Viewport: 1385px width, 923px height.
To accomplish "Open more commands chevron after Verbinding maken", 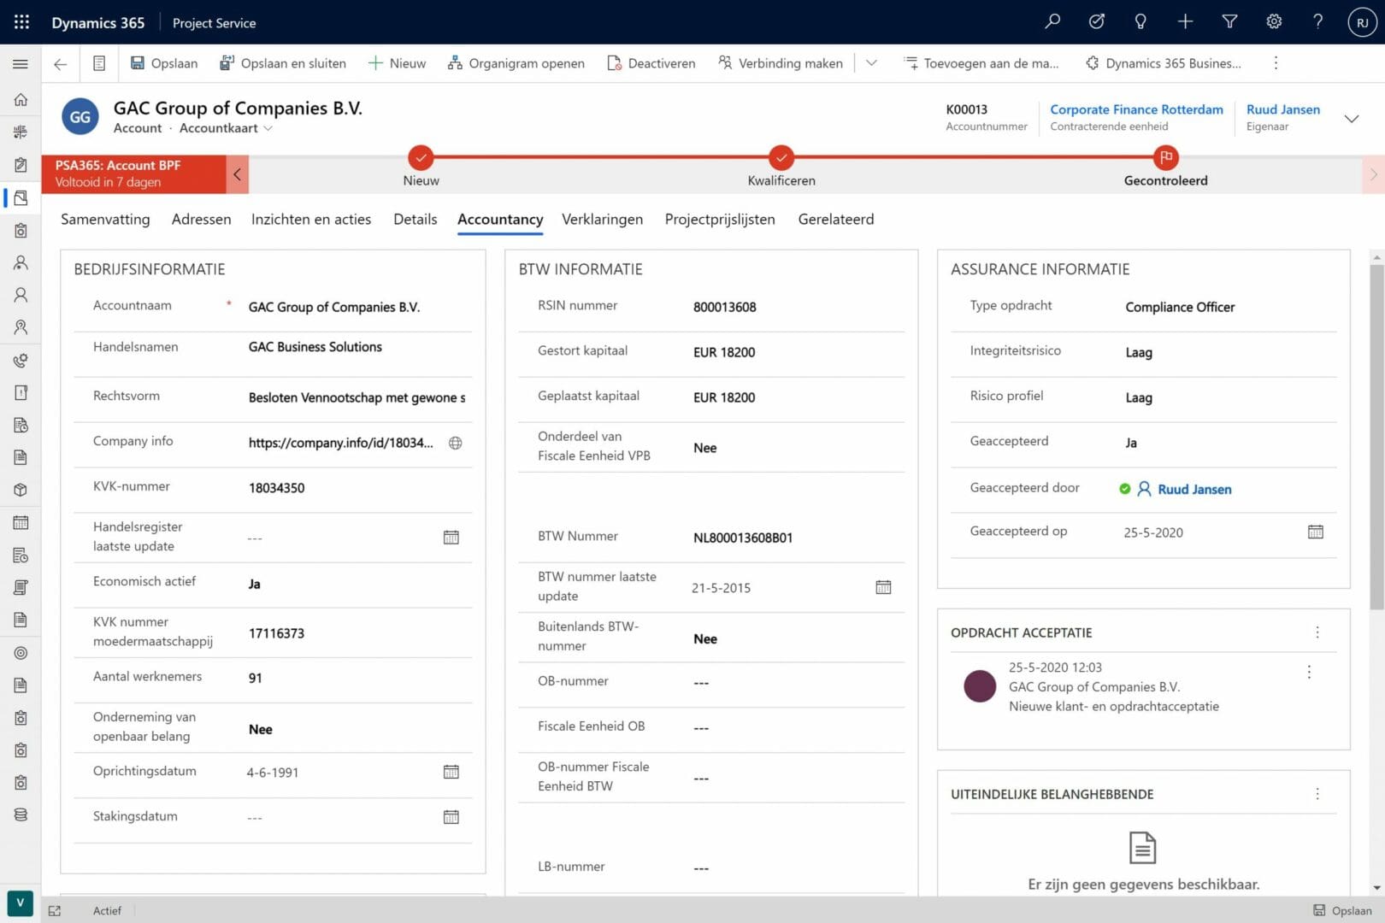I will point(871,63).
